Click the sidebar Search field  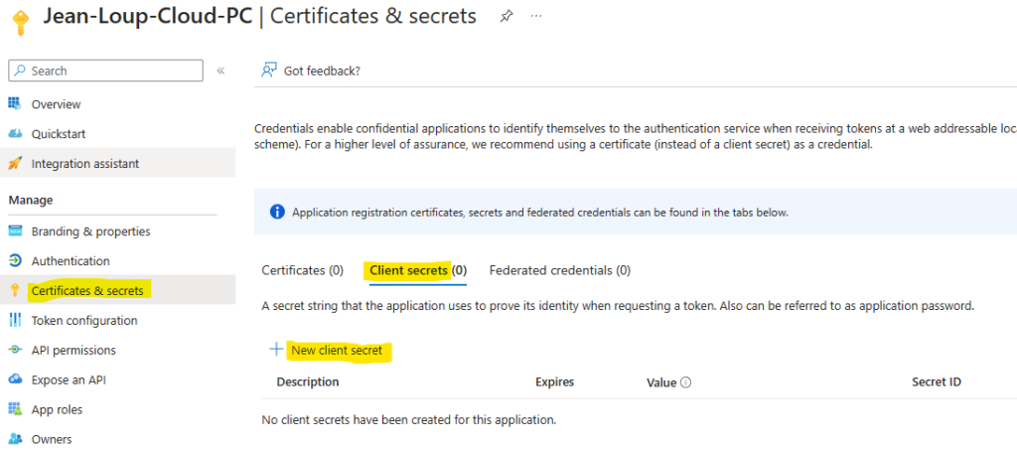point(105,71)
